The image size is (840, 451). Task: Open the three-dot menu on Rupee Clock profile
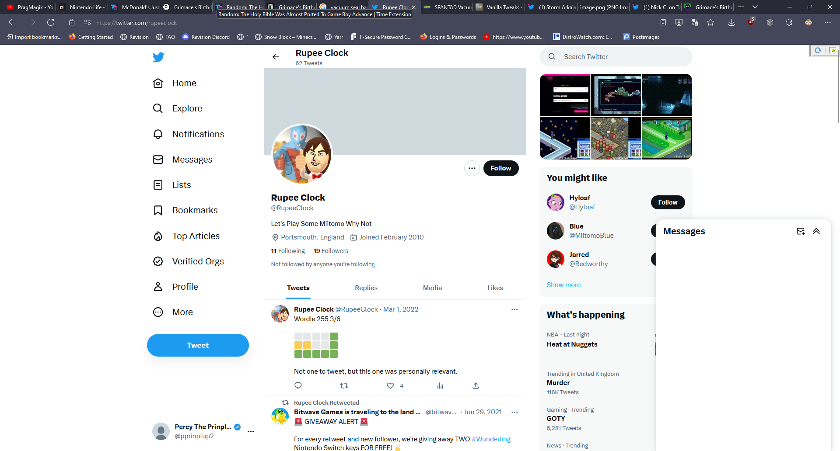[472, 168]
